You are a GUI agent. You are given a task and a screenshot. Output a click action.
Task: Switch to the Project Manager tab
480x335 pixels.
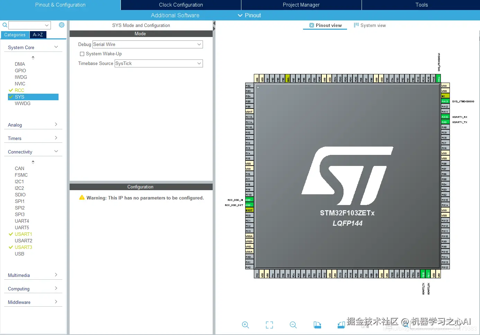(301, 5)
